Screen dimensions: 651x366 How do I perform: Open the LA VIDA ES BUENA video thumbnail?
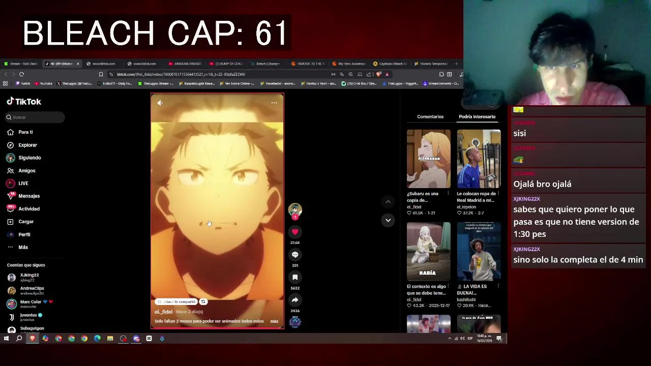(479, 251)
